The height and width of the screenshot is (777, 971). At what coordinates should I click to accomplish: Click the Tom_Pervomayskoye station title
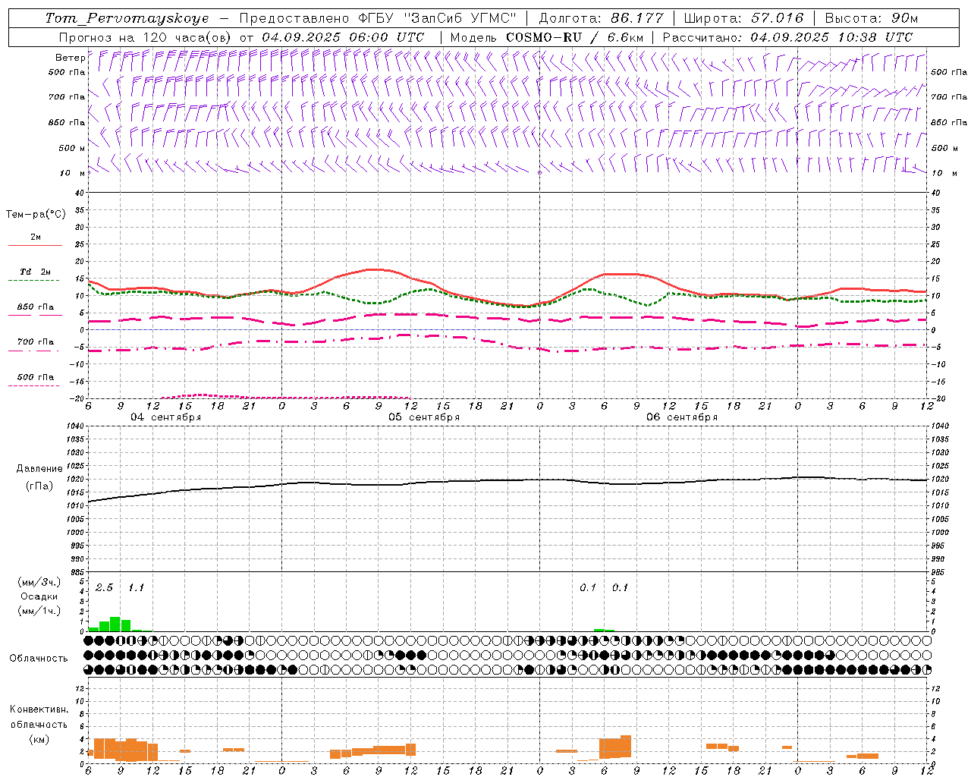(127, 18)
